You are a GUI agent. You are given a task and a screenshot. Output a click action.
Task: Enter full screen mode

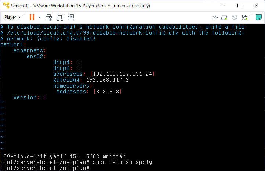(x=60, y=17)
